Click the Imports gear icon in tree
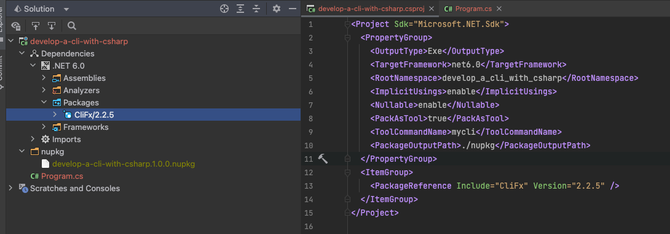The height and width of the screenshot is (234, 670). pyautogui.click(x=45, y=139)
